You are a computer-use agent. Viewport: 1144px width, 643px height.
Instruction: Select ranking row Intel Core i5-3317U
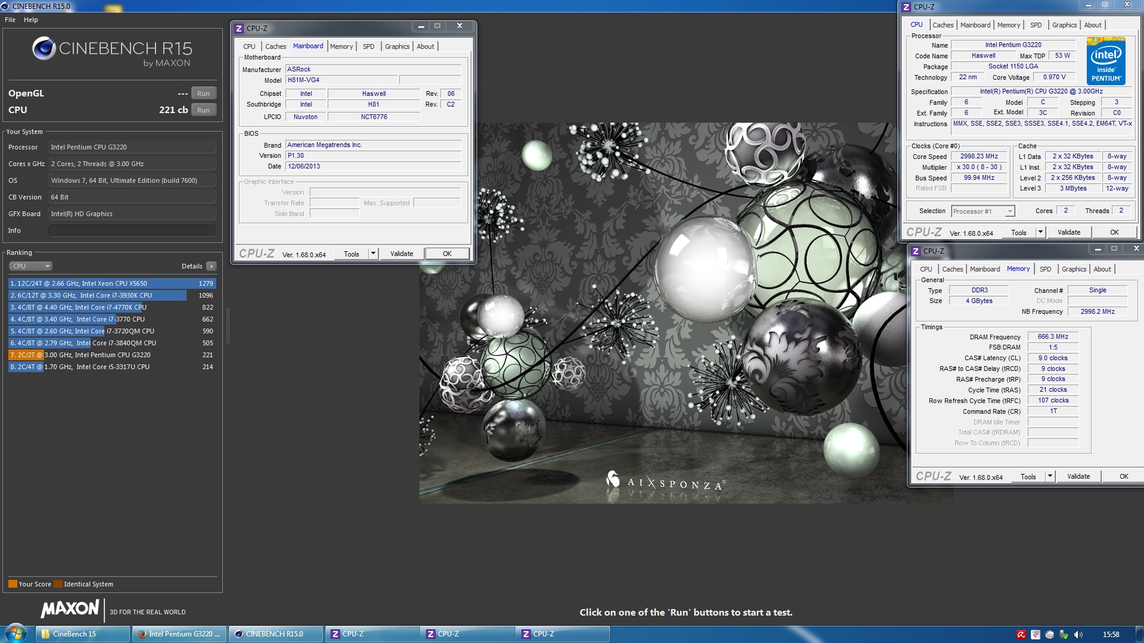112,367
